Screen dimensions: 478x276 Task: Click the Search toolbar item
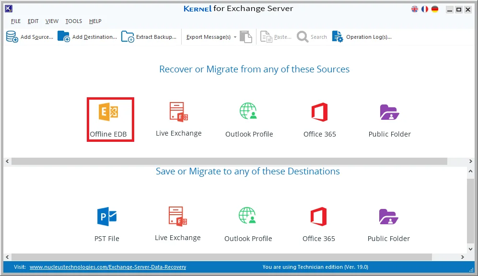[312, 36]
